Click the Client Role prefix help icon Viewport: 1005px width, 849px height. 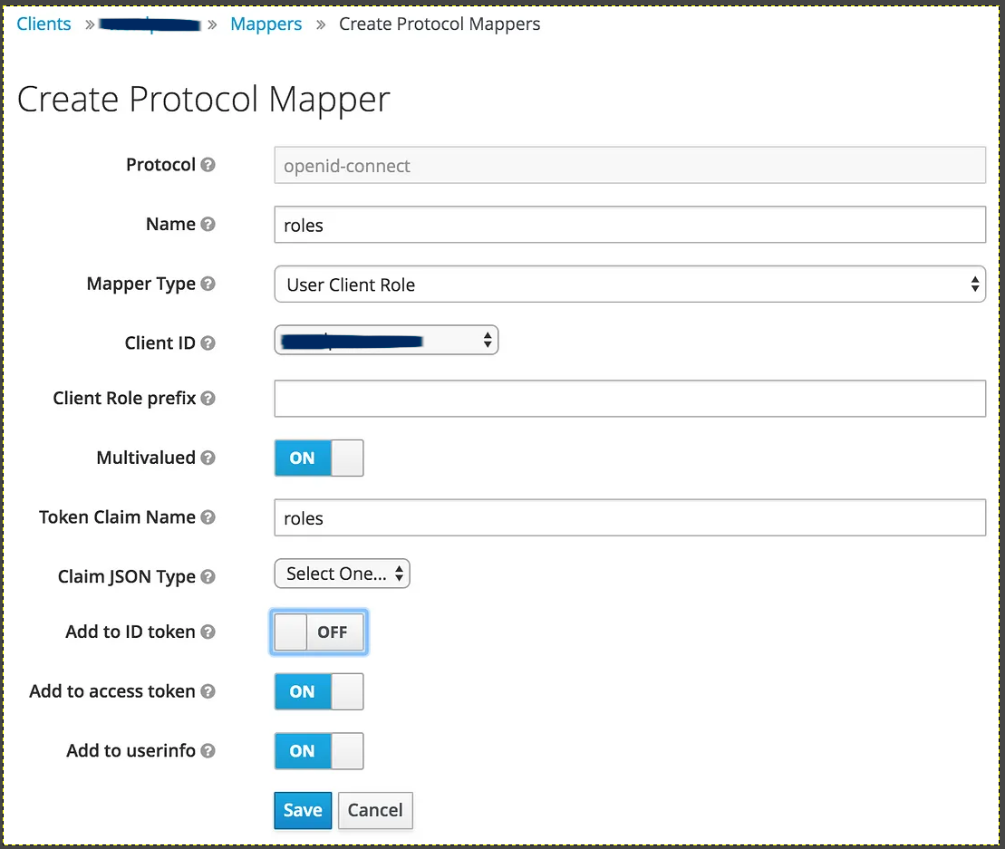(x=208, y=399)
